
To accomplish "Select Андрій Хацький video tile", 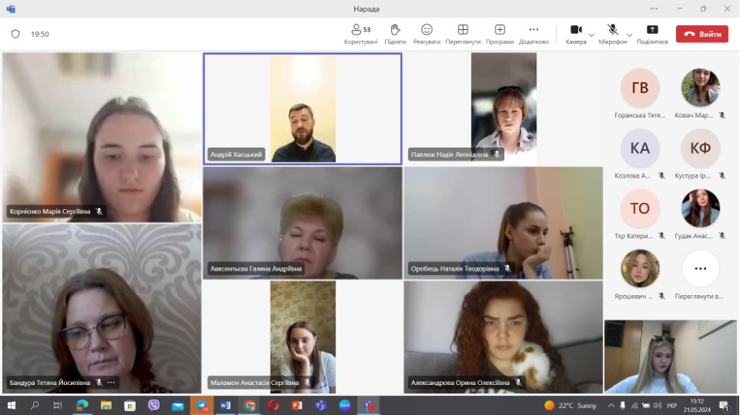I will click(x=302, y=109).
